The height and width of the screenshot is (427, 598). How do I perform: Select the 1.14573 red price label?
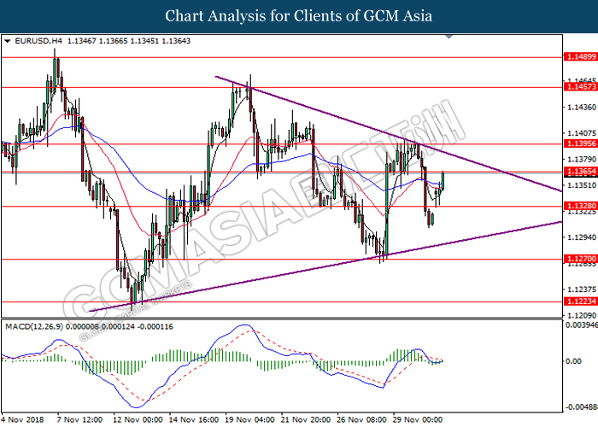click(x=581, y=87)
